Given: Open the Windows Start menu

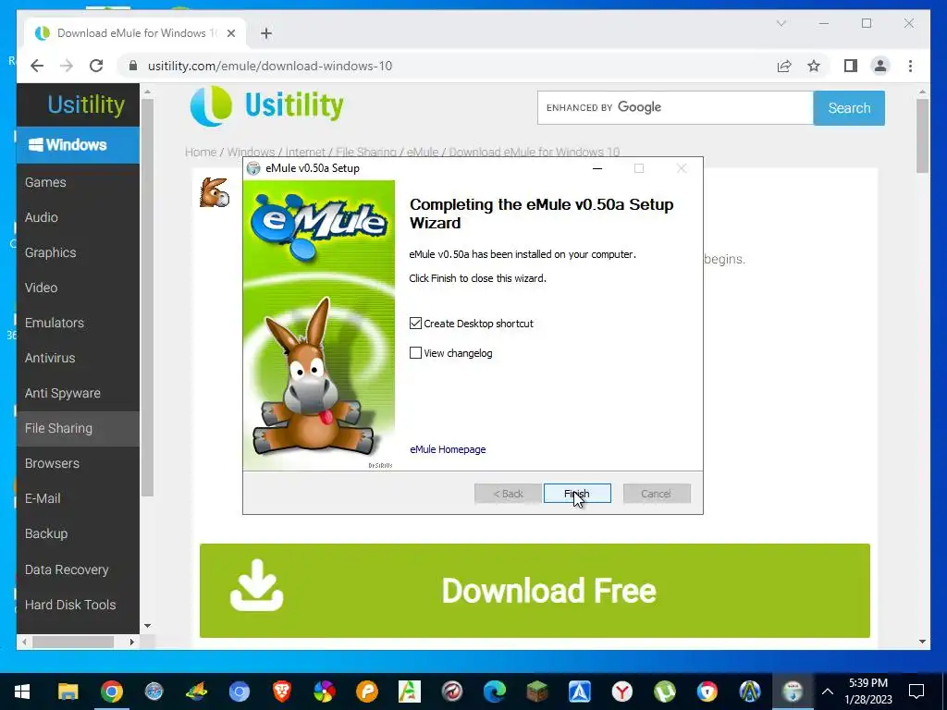Looking at the screenshot, I should coord(22,692).
